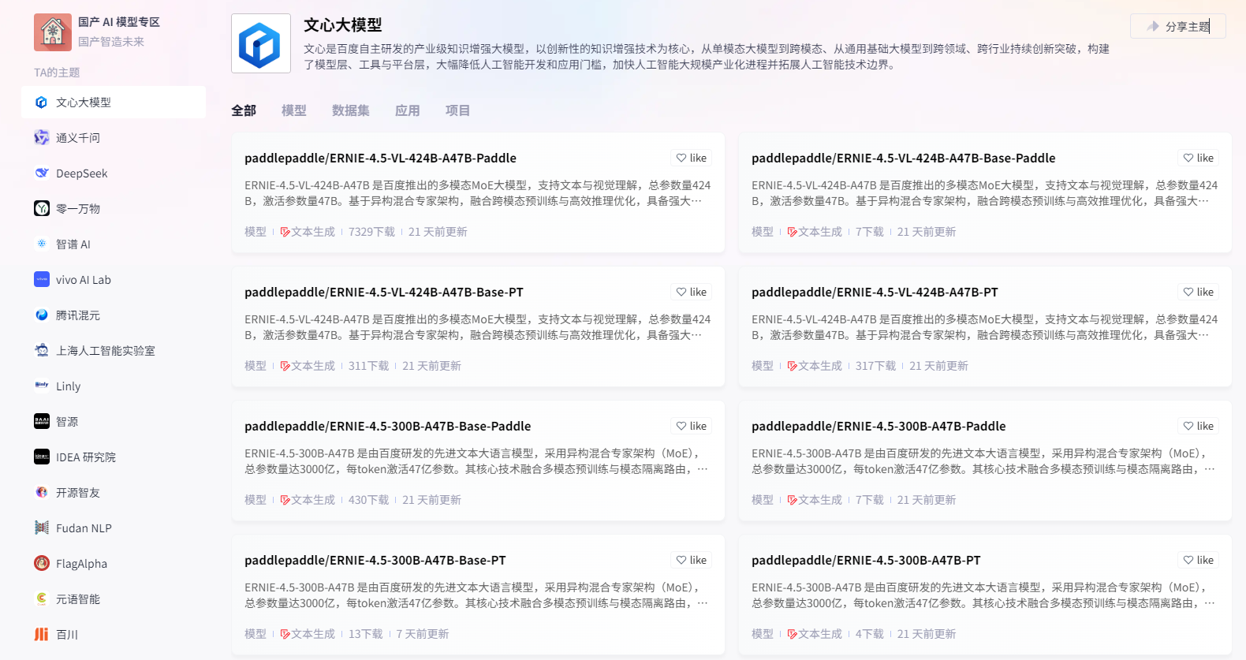Like the ERNIE-4.5-VL-424B-A47B-Paddle model

(692, 158)
